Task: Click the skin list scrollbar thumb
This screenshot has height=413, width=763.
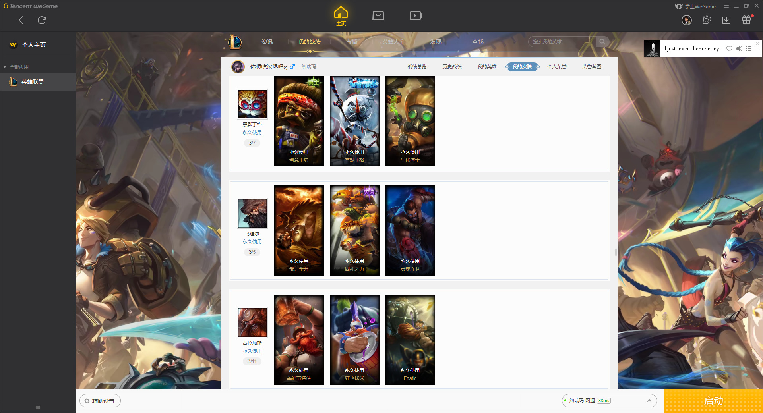Action: [x=616, y=253]
